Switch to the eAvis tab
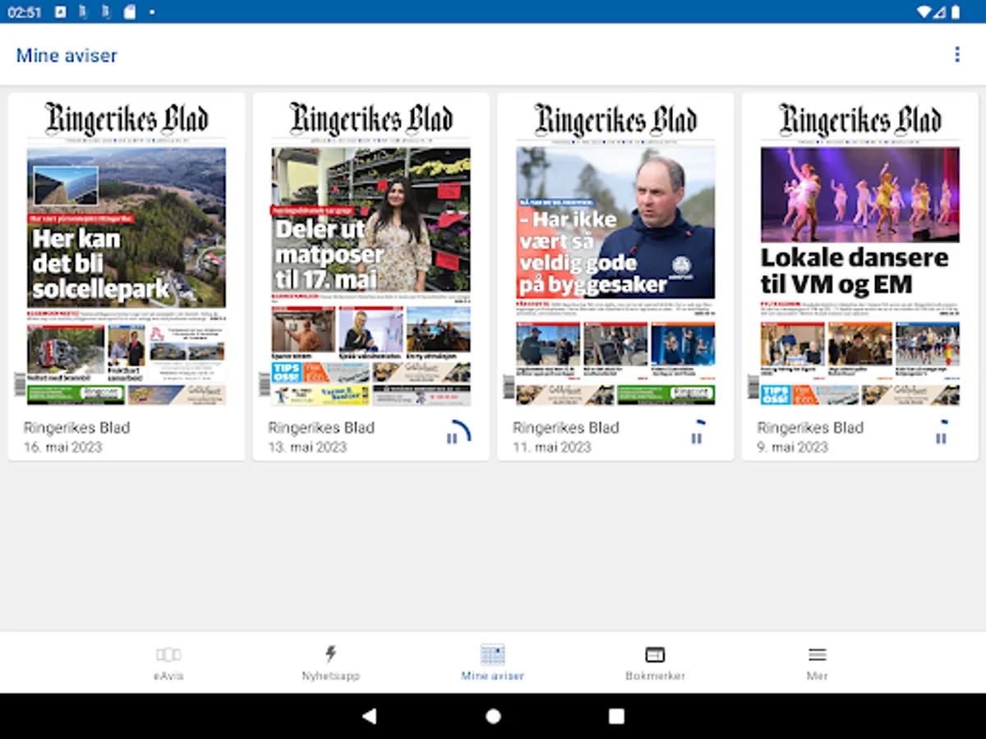 [x=168, y=663]
